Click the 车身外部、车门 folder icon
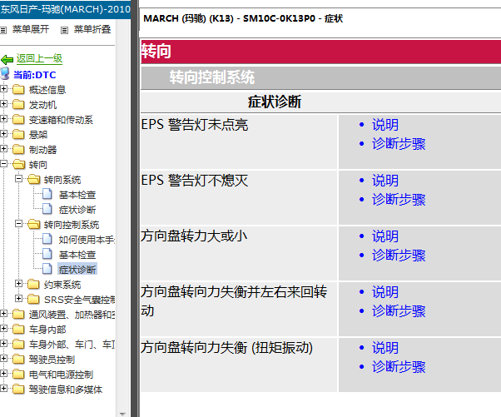Screen dimensions: 501x417 [18, 344]
